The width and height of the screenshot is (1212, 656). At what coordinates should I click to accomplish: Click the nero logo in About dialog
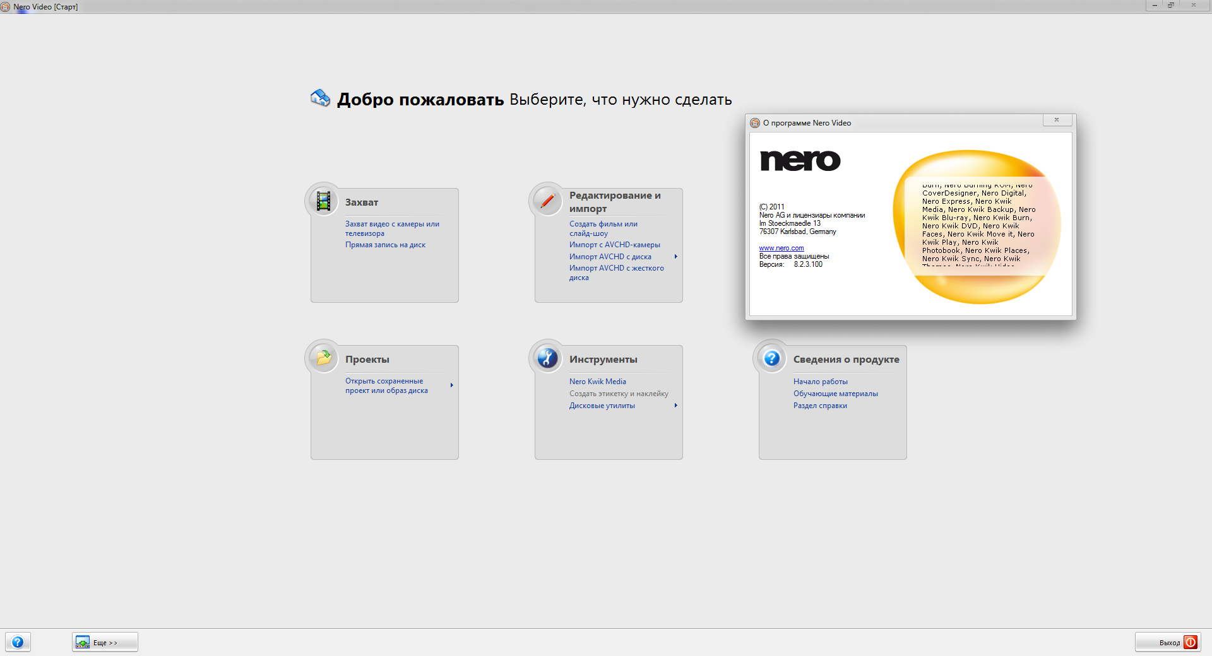(800, 160)
